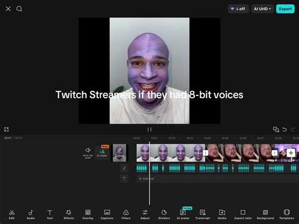The height and width of the screenshot is (224, 299).
Task: Open the Adjust sliders tool
Action: point(145,214)
